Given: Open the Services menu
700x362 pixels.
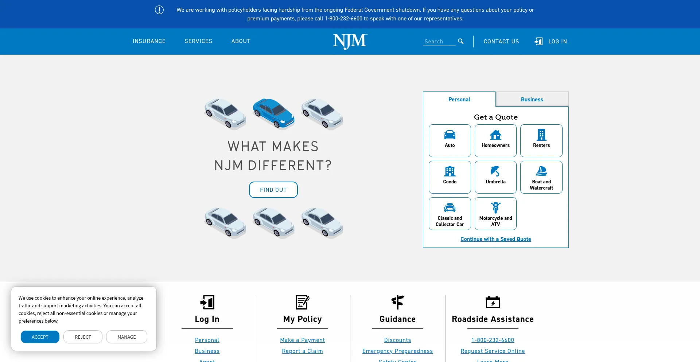Looking at the screenshot, I should [198, 41].
